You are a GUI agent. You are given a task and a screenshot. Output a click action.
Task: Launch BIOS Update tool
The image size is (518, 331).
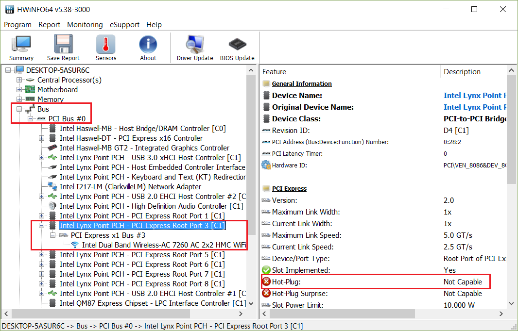(x=237, y=48)
